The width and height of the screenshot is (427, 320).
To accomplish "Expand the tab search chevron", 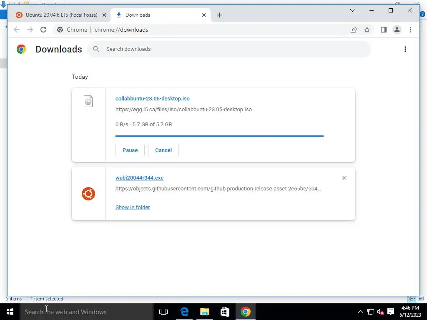I will 352,10.
